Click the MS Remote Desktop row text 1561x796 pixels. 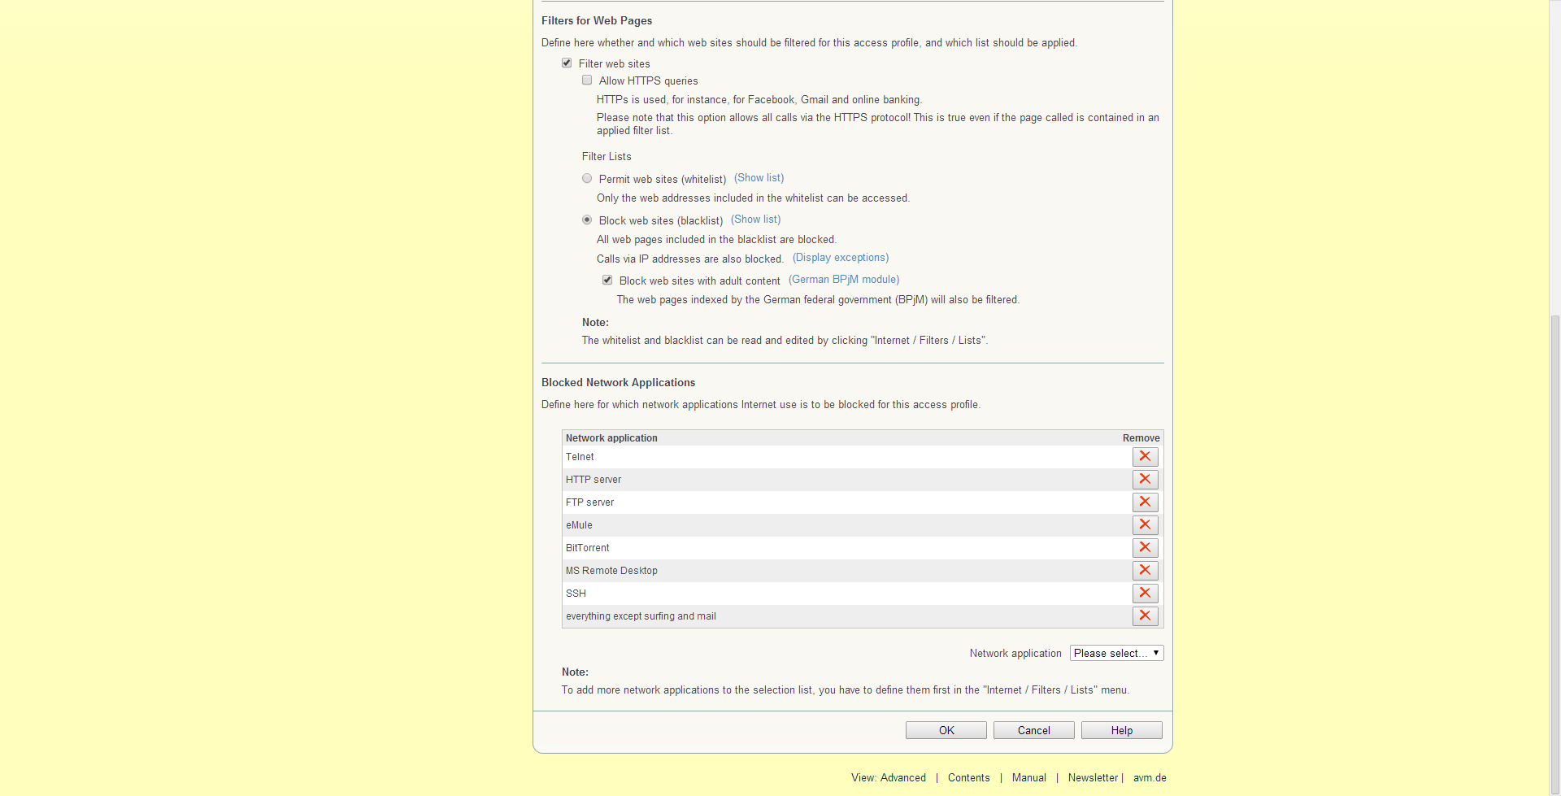(x=611, y=571)
